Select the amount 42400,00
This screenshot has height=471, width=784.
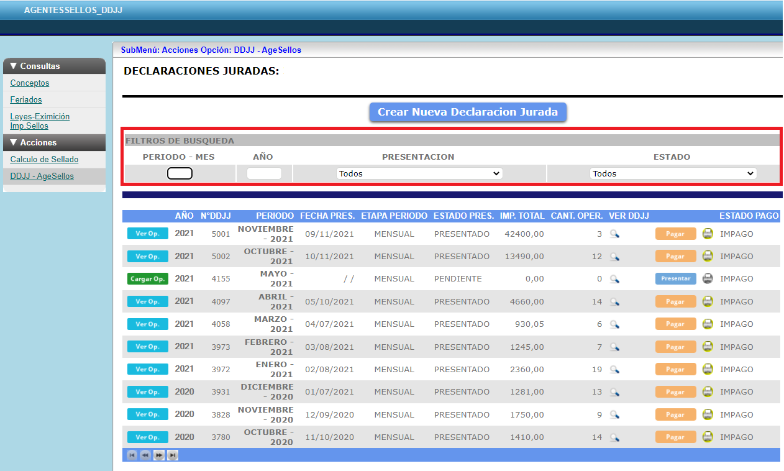(524, 234)
